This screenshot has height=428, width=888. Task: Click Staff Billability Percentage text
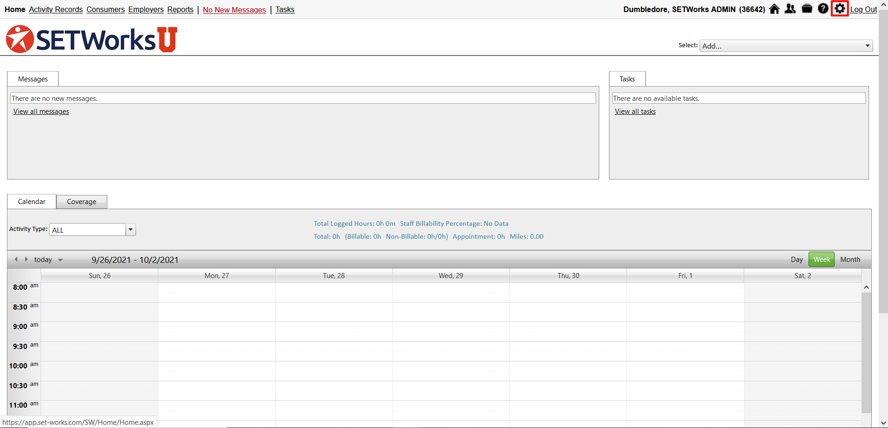454,223
